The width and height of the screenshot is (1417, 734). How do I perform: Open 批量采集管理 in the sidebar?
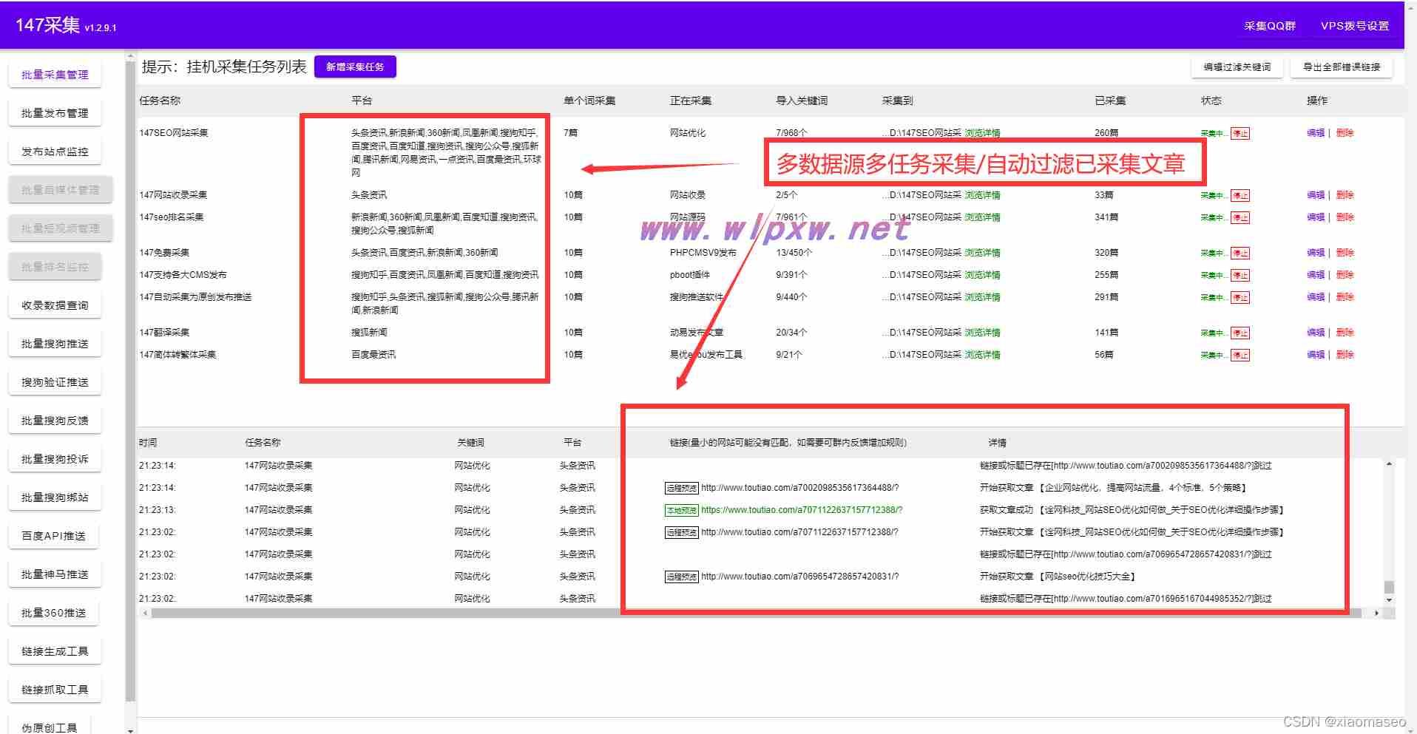pyautogui.click(x=55, y=75)
